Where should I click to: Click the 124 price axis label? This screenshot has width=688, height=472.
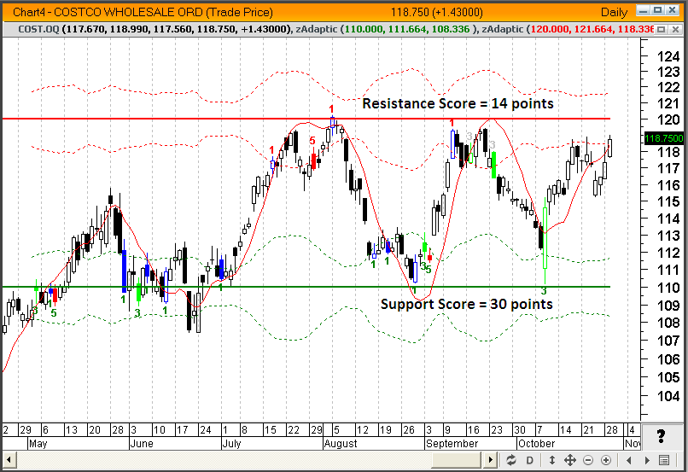668,57
